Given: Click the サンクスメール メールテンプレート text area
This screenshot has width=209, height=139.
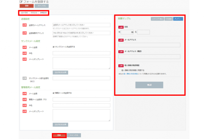Looking at the screenshot, I should click(x=81, y=63).
